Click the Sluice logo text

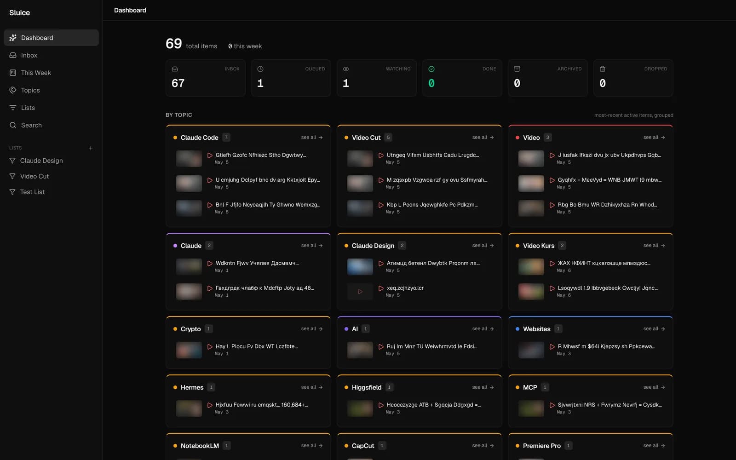(19, 12)
